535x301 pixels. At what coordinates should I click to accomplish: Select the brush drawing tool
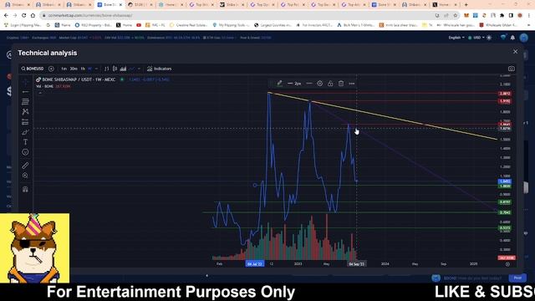[x=25, y=132]
